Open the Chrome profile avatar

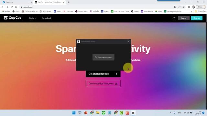pos(193,7)
